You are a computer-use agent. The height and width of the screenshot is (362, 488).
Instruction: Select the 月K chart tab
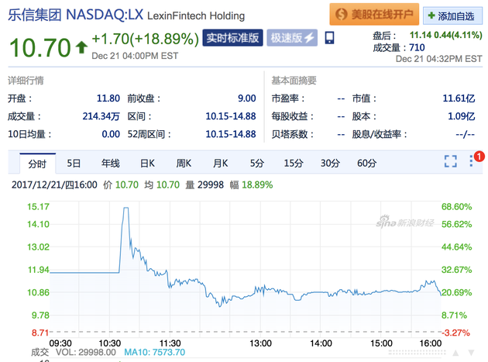coord(220,164)
